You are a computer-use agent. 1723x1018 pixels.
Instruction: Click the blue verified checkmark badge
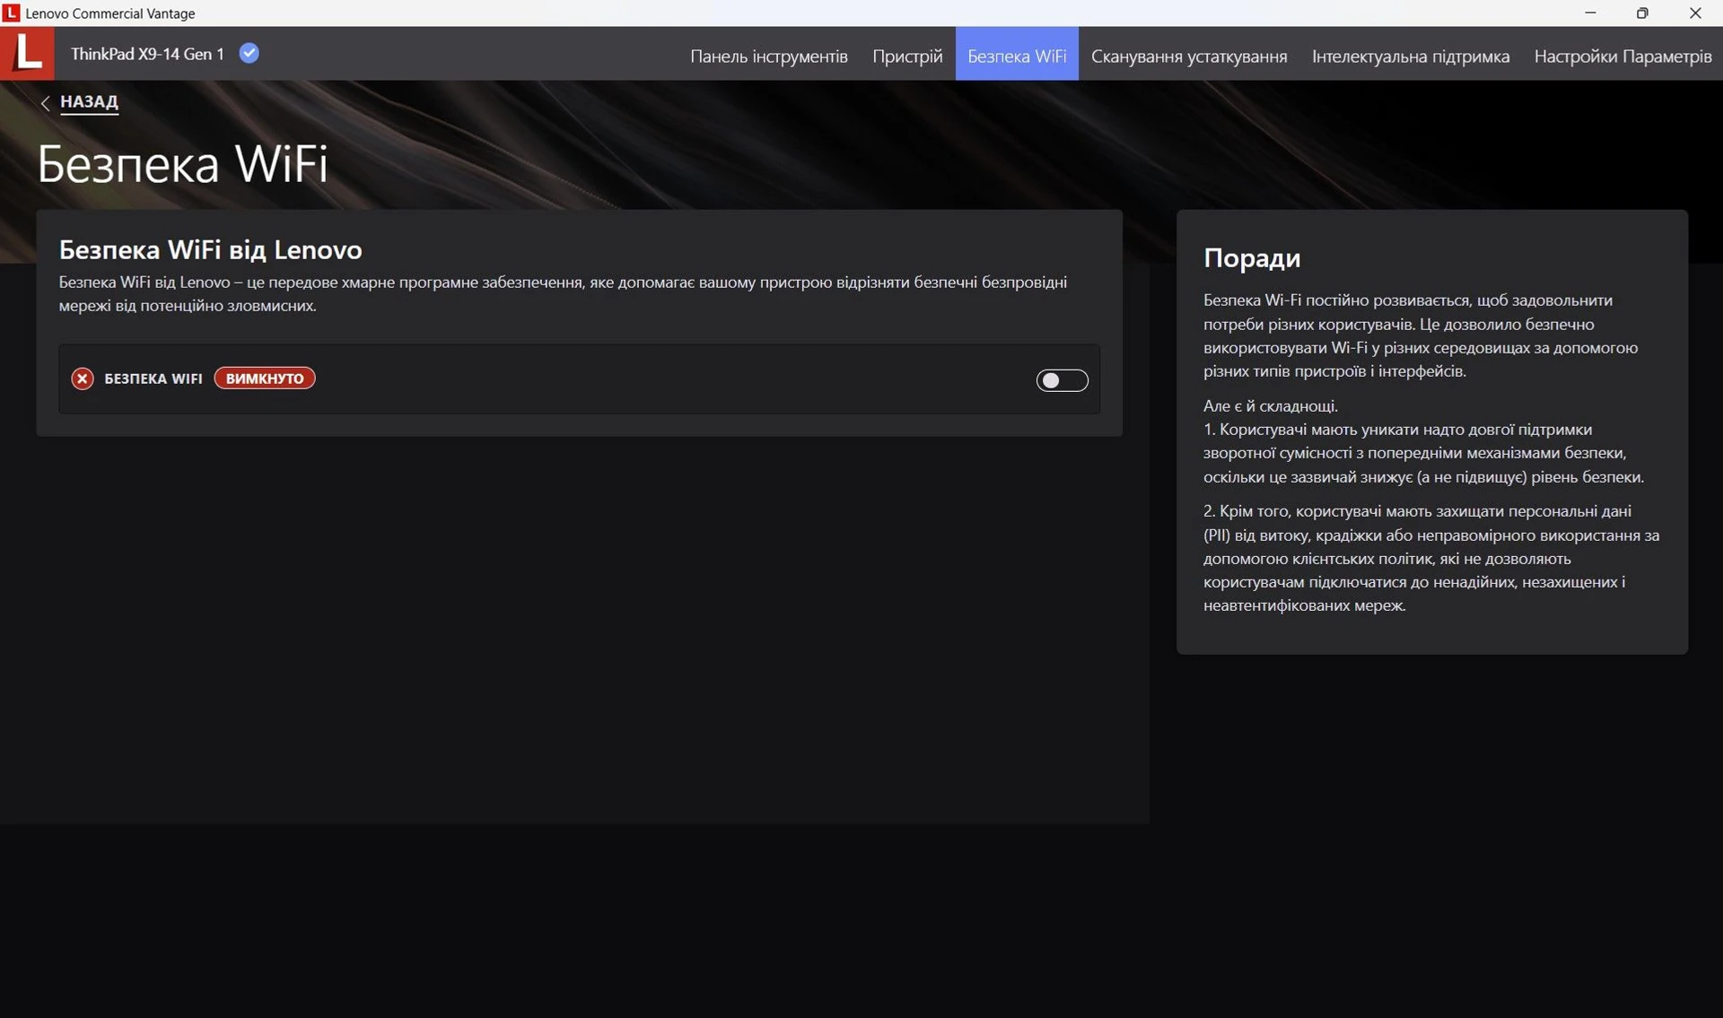[x=249, y=53]
